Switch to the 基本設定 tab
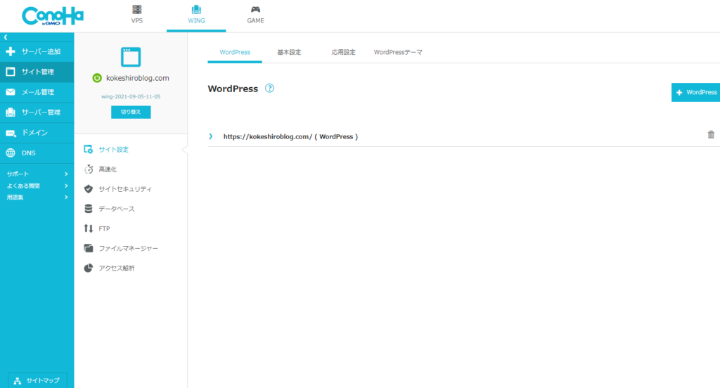 289,52
